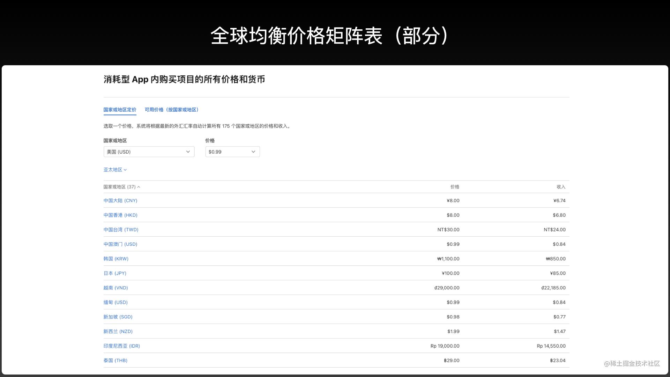Click heading 消耗型 App 内购买项目的所有价格和货币
670x377 pixels.
184,79
